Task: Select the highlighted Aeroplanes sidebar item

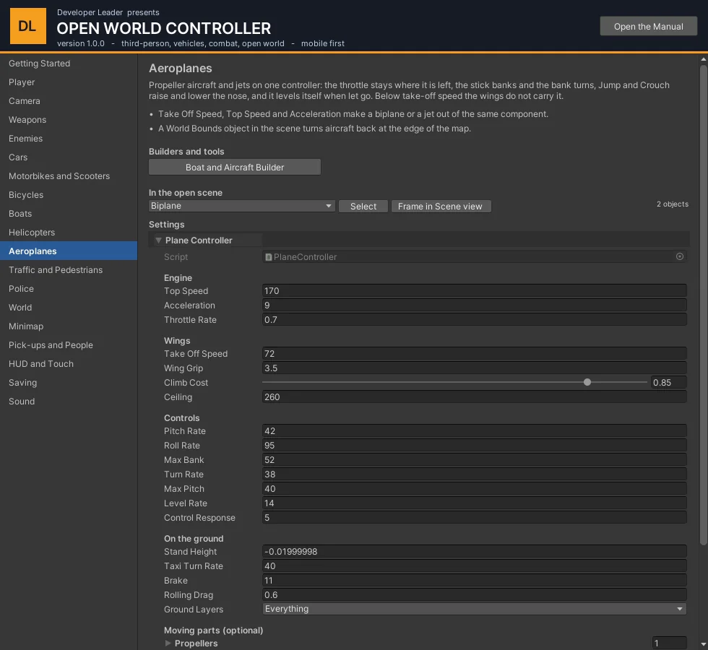Action: click(69, 251)
